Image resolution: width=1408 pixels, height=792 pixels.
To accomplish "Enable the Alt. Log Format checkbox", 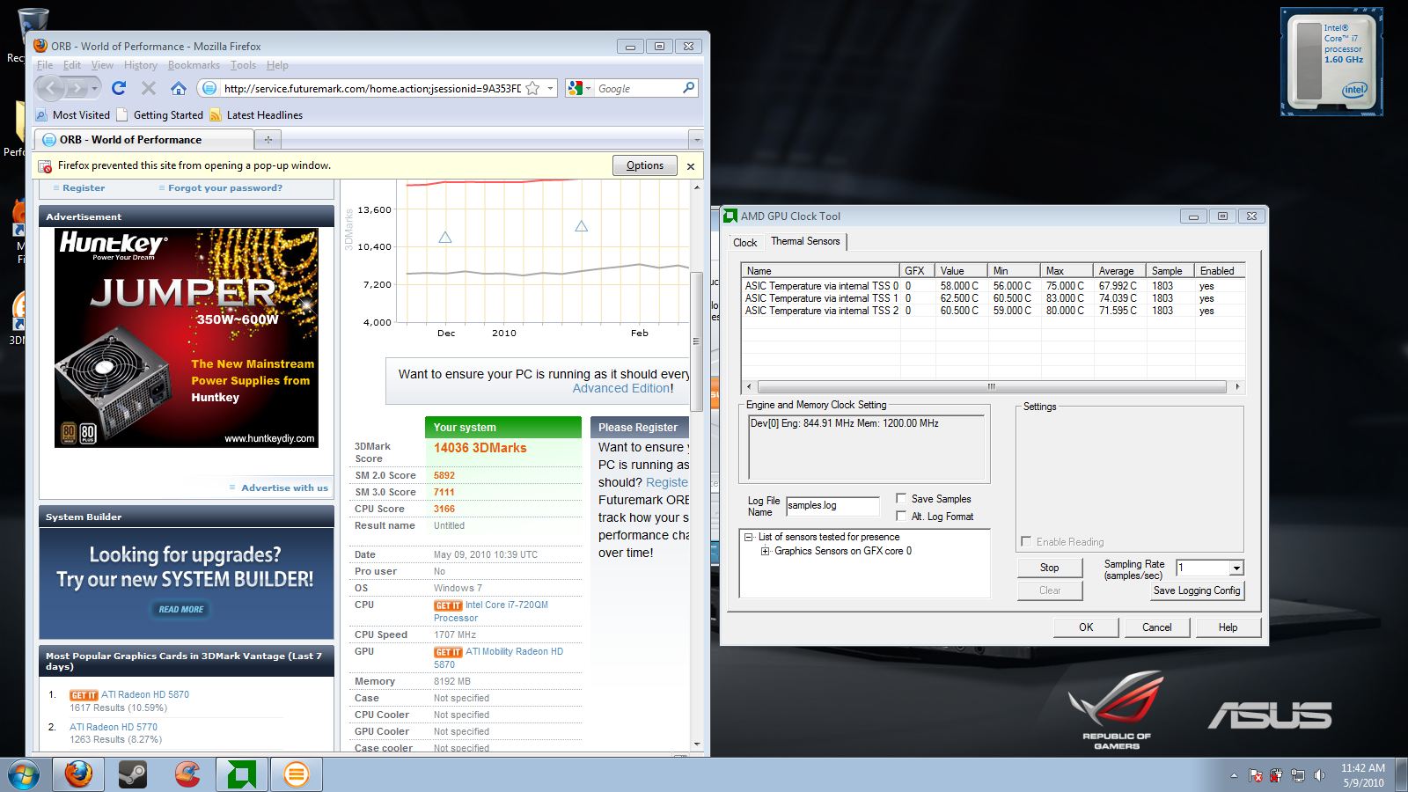I will point(901,516).
